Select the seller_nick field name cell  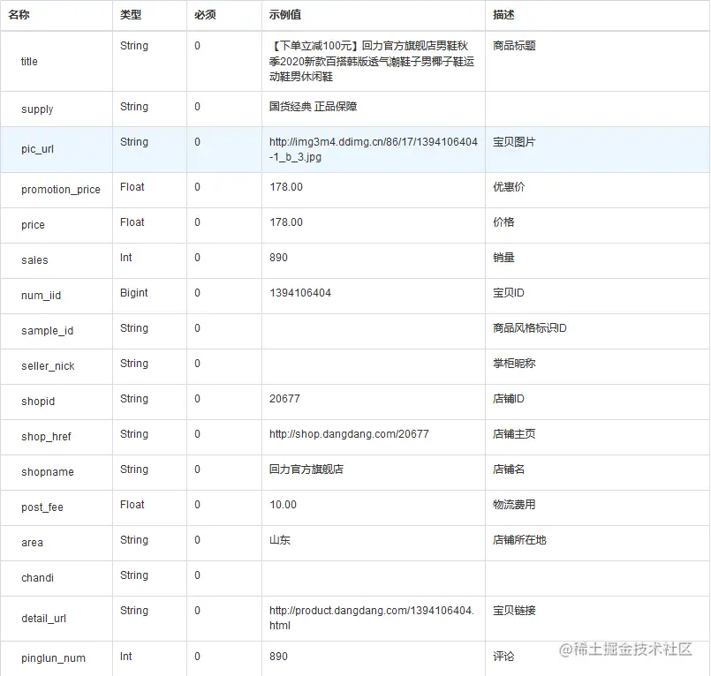[47, 366]
